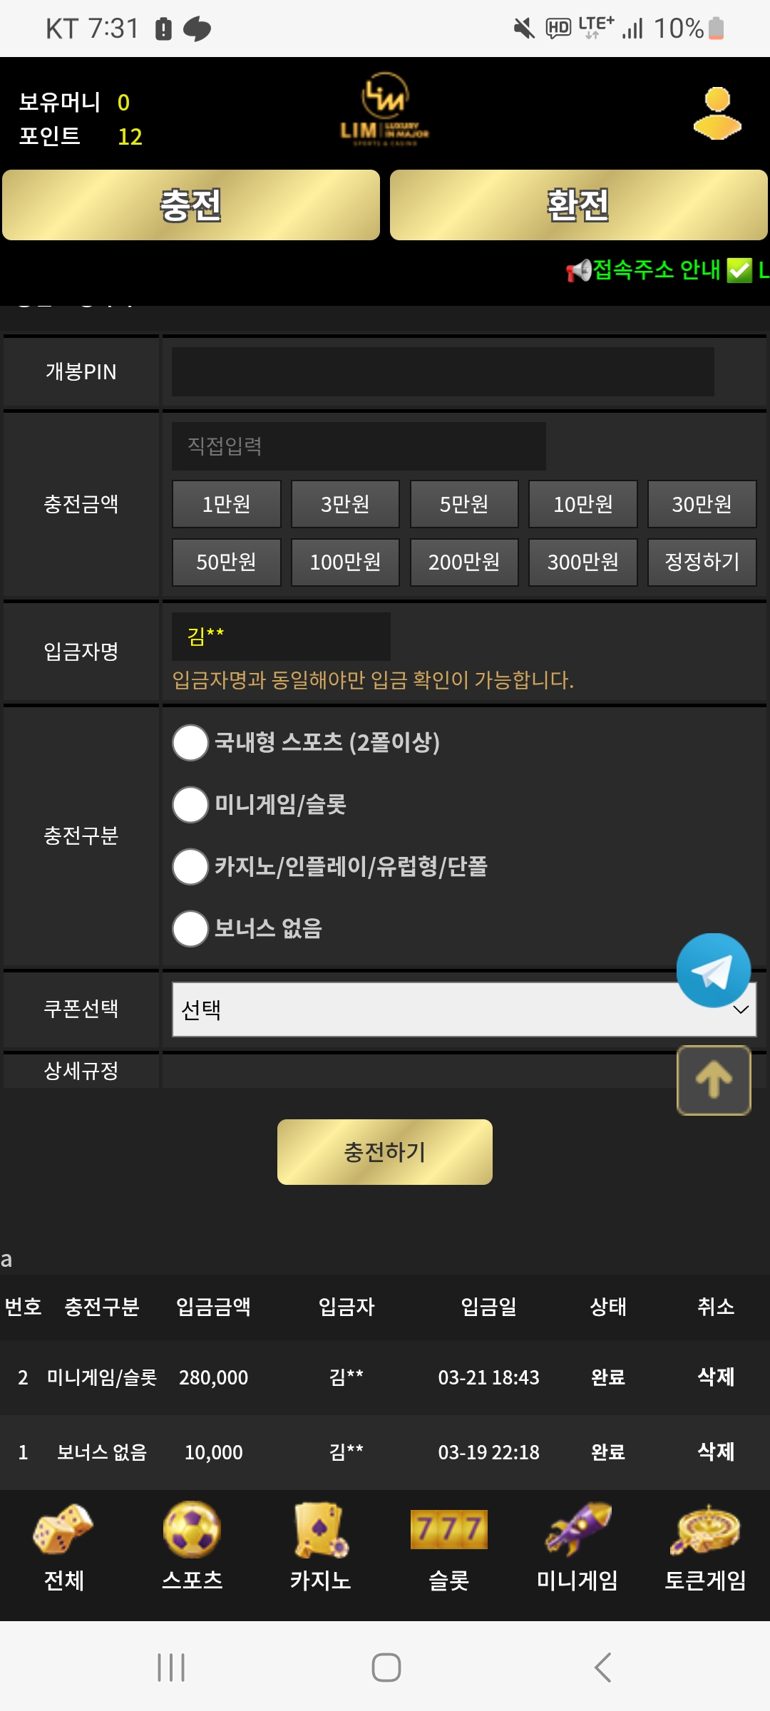Switch to the 환전 tab
This screenshot has height=1711, width=770.
point(578,205)
